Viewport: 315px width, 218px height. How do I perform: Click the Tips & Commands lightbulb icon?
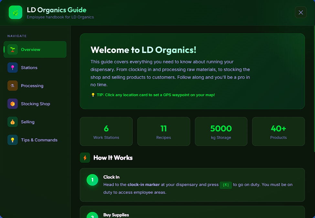point(13,140)
